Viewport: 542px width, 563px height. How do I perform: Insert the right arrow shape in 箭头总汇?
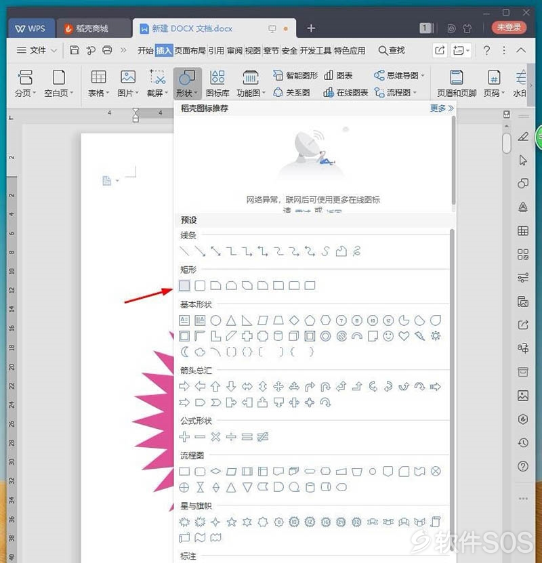(184, 386)
